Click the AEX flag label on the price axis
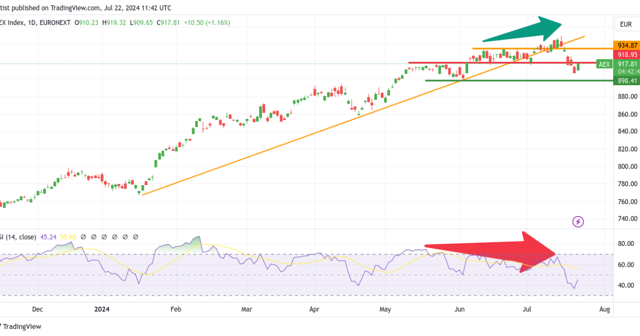Image resolution: width=640 pixels, height=336 pixels. 604,64
